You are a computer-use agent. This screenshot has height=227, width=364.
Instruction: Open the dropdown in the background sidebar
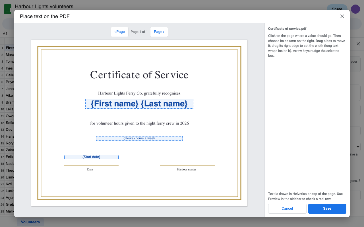pyautogui.click(x=355, y=147)
